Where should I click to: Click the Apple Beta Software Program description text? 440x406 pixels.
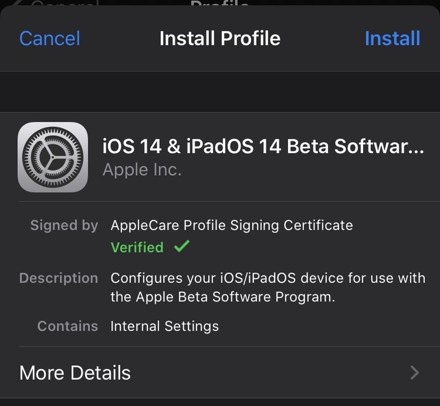[x=222, y=297]
